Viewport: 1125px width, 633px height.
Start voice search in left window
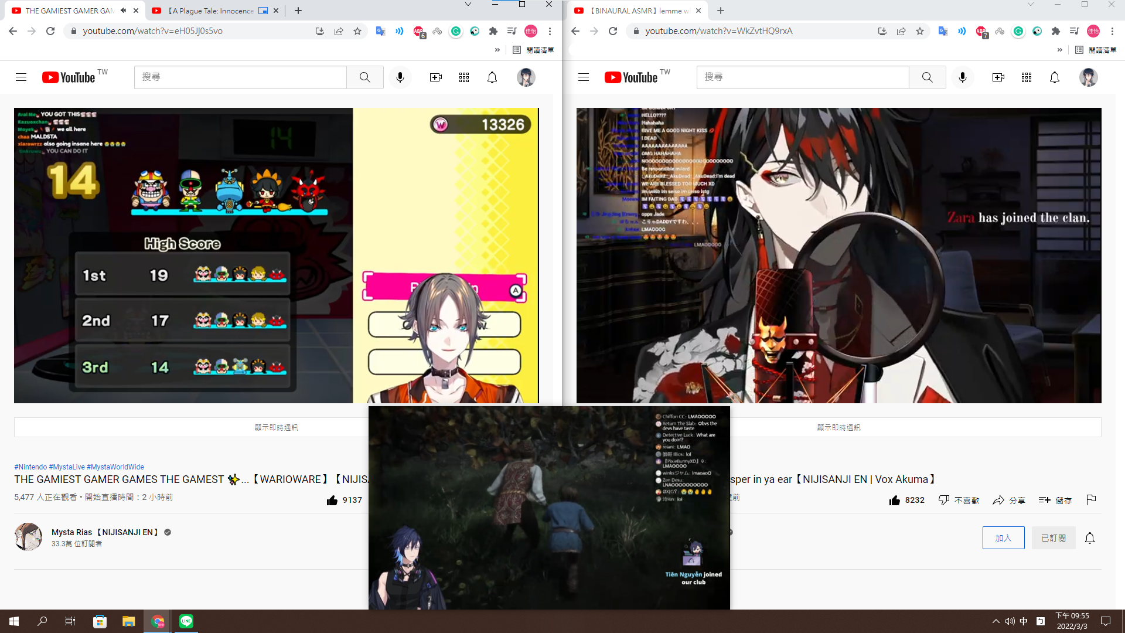coord(400,77)
